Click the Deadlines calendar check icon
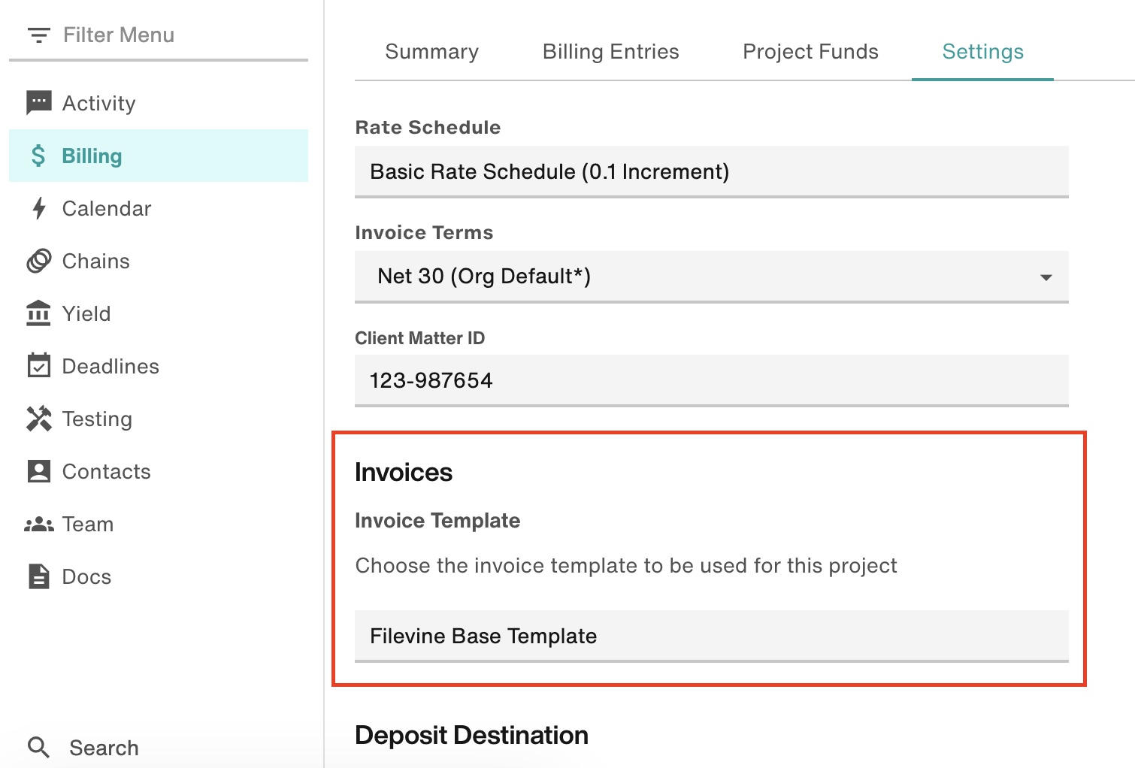Viewport: 1135px width, 768px height. pyautogui.click(x=39, y=365)
